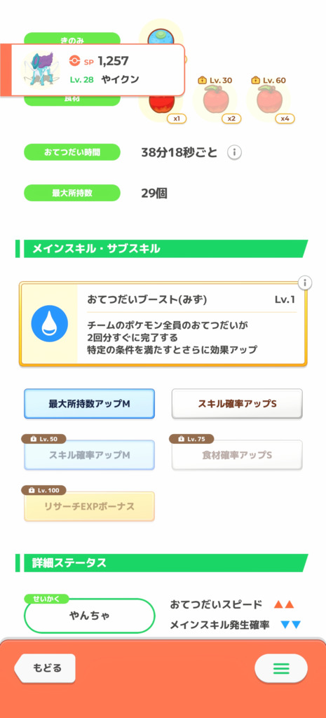The width and height of the screenshot is (326, 718).
Task: Tap the メインスキル・サブスキル section header
Action: tap(162, 249)
